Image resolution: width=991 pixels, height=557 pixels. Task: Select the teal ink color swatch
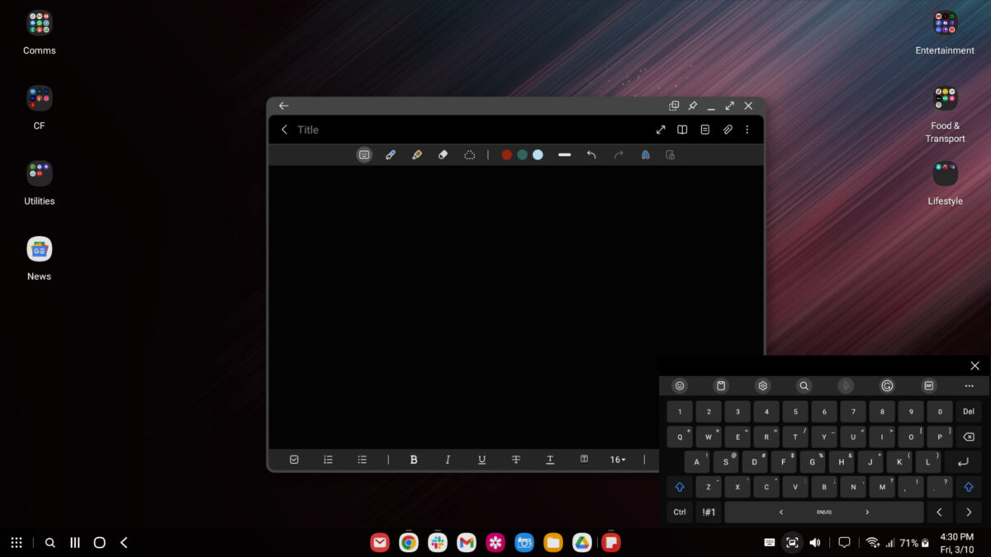click(x=521, y=154)
